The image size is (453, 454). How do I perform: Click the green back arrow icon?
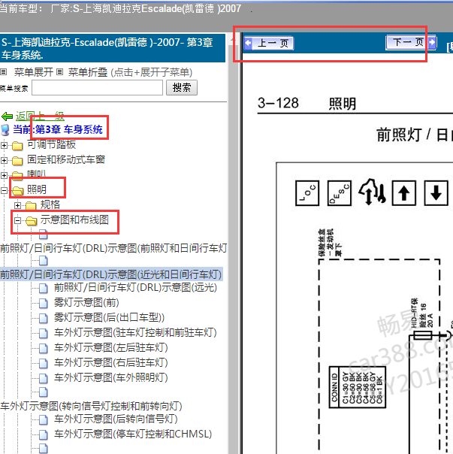(x=7, y=117)
